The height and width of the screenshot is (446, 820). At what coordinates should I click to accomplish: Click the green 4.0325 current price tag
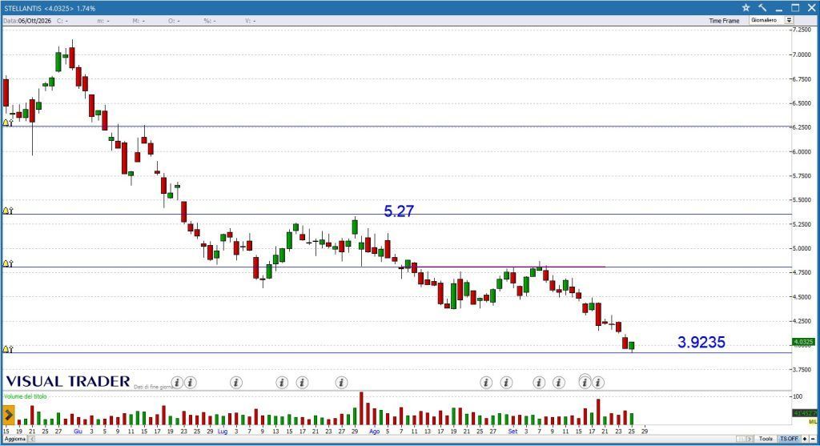click(x=803, y=342)
